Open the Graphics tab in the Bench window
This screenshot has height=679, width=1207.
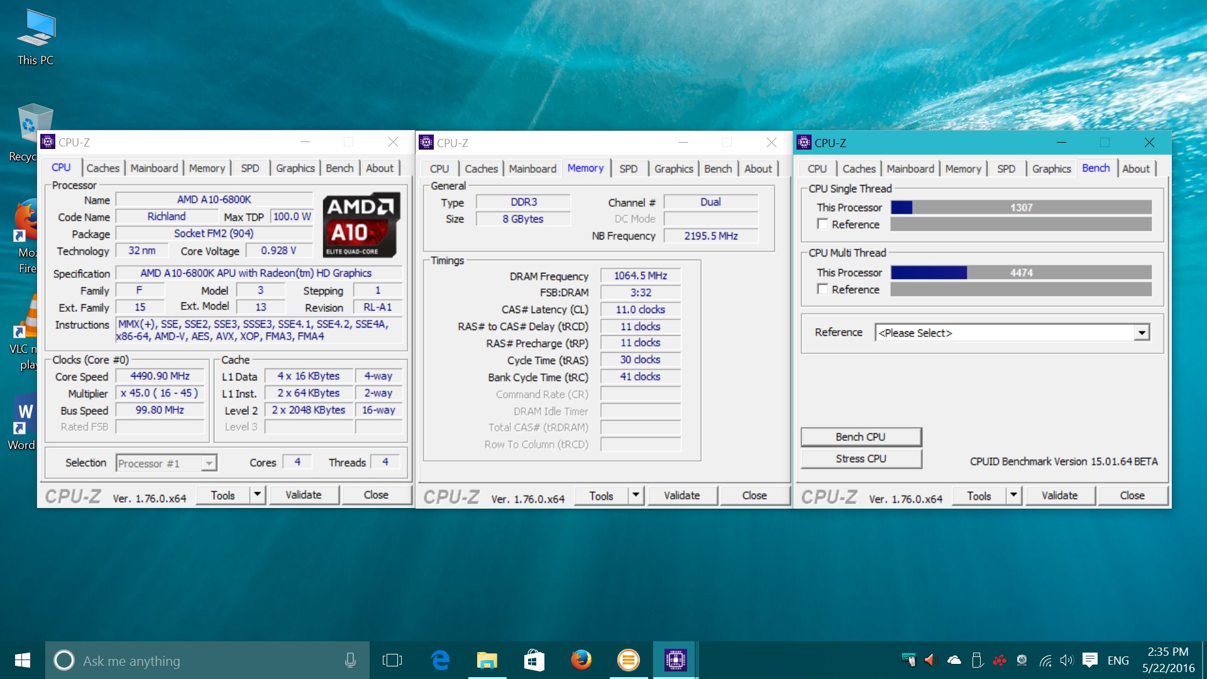click(x=1051, y=168)
